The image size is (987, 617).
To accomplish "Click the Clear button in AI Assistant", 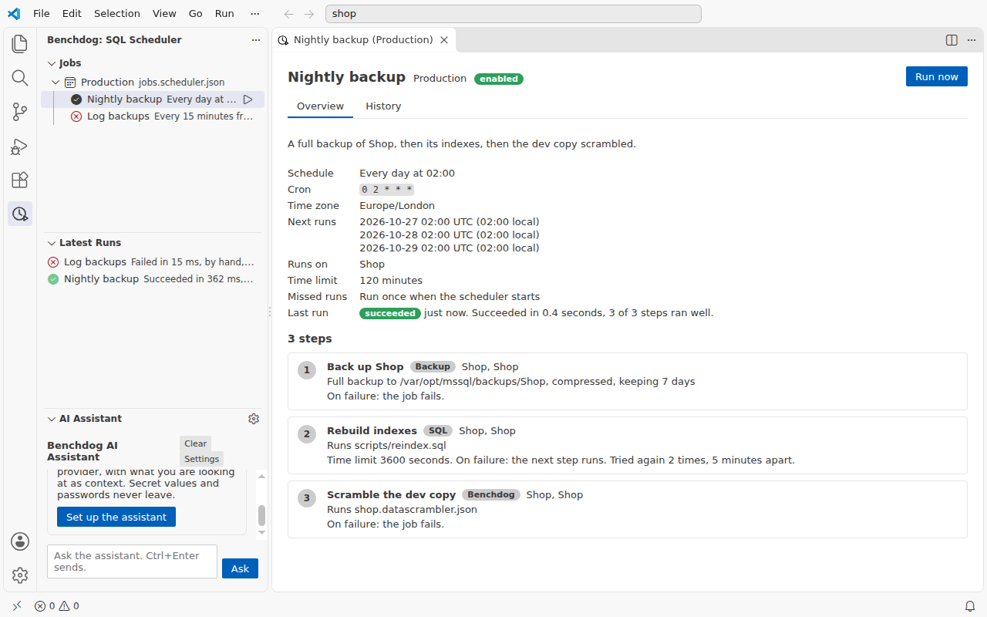I will [195, 443].
